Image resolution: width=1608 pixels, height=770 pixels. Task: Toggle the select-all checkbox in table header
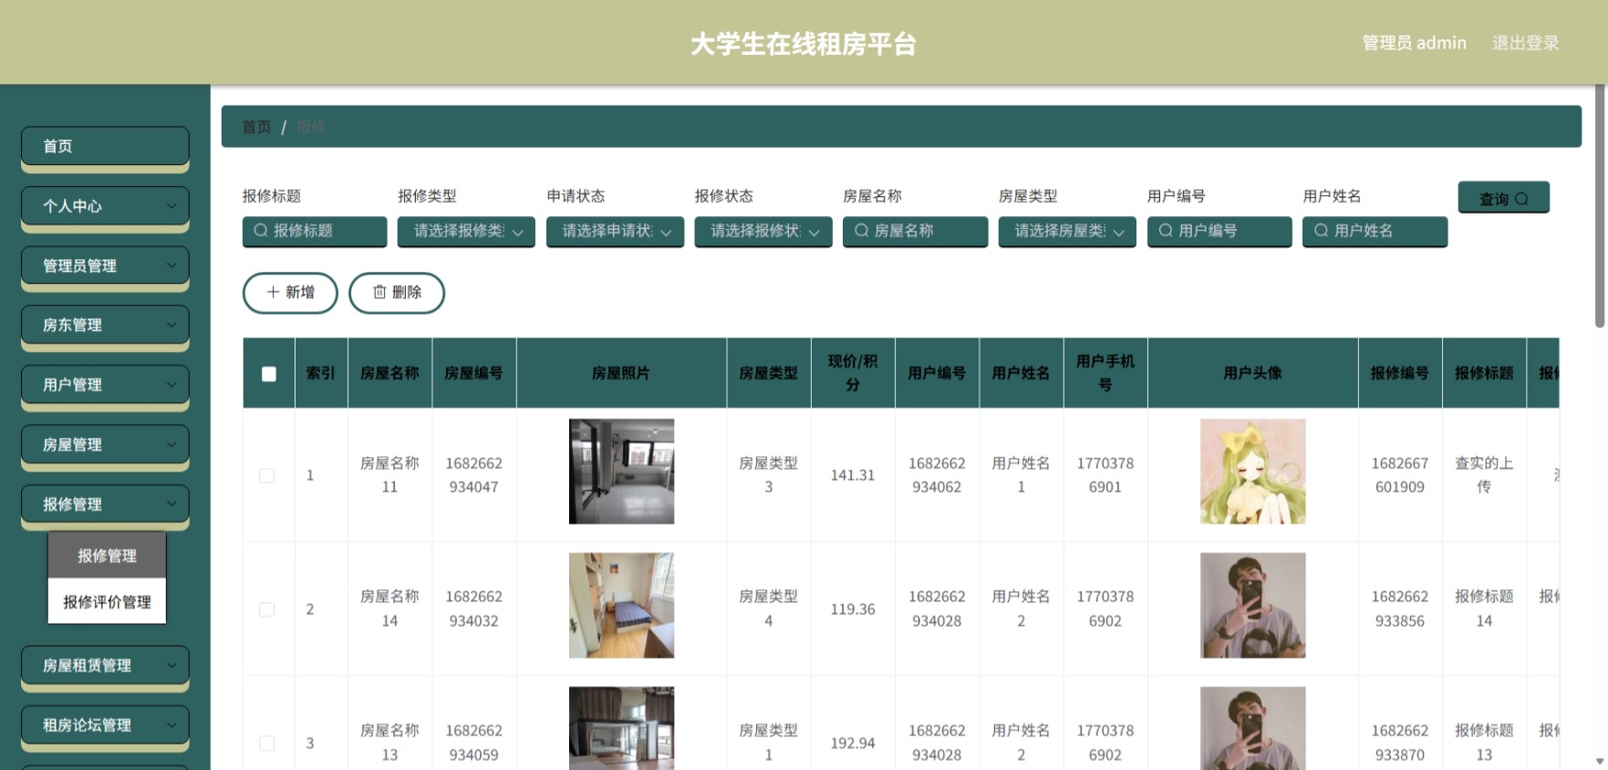[x=269, y=374]
